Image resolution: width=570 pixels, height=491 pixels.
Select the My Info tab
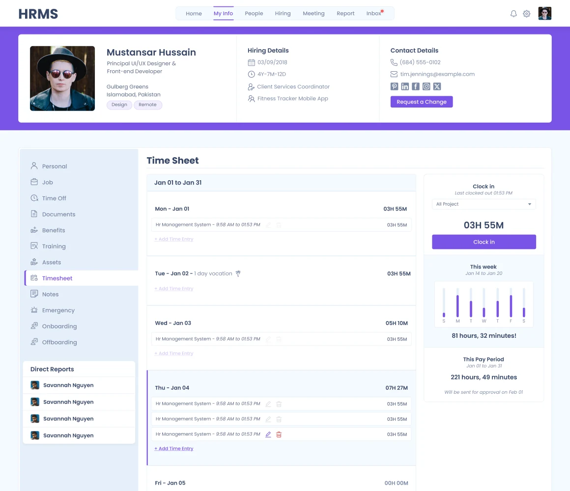pos(223,13)
